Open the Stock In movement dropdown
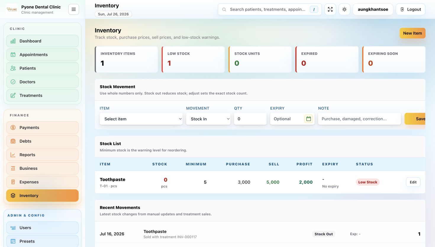The image size is (435, 247). (x=208, y=119)
